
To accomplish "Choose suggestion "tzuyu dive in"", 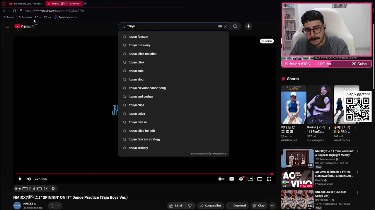I will [173, 122].
